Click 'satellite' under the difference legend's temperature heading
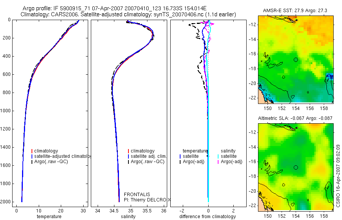 click(x=191, y=156)
